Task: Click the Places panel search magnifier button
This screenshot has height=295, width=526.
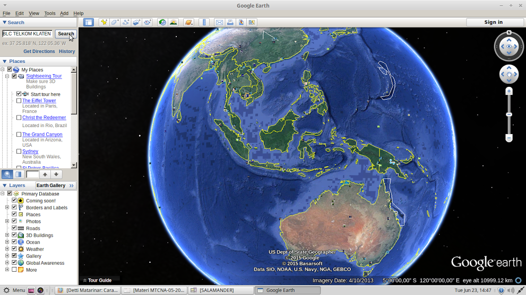Action: (x=7, y=174)
